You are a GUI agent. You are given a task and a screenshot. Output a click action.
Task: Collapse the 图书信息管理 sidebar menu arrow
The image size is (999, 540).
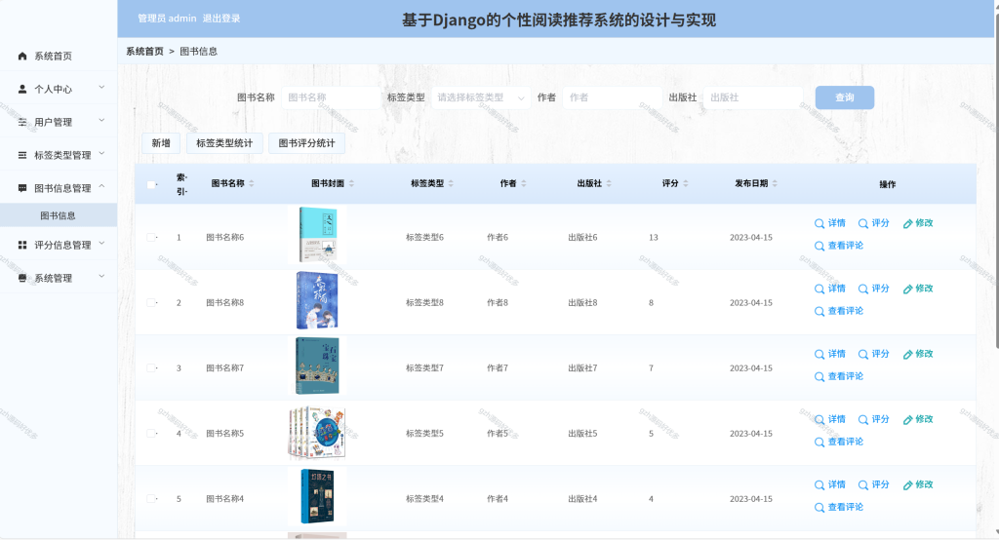(x=101, y=187)
